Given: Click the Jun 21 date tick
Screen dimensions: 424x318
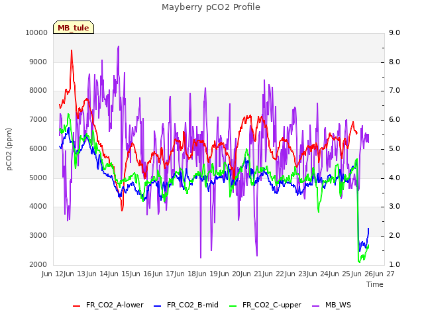Looking at the screenshot, I should (252, 274).
